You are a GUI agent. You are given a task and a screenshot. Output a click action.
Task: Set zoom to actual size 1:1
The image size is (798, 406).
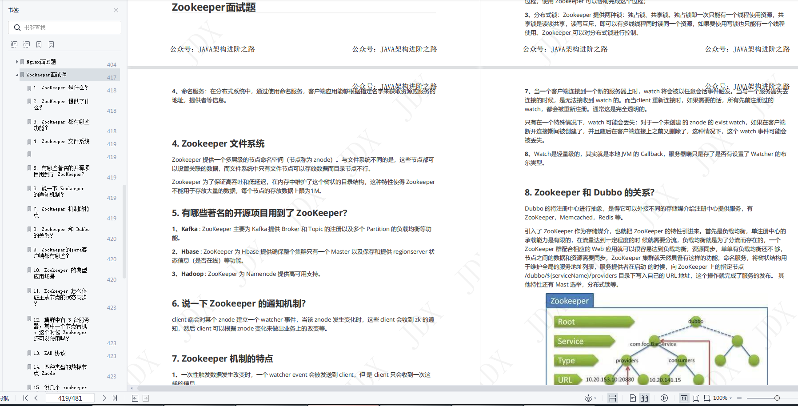coord(684,398)
